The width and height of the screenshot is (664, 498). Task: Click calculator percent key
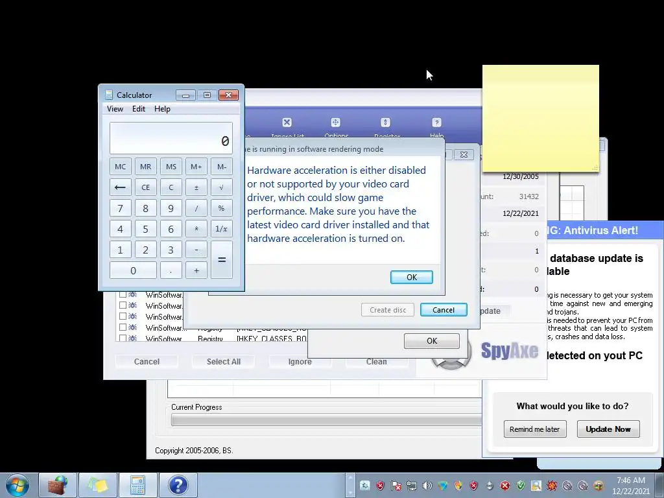click(222, 208)
